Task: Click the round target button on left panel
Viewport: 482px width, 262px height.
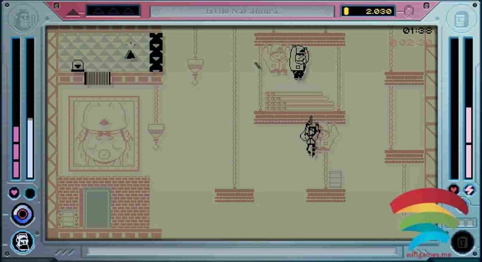Action: pyautogui.click(x=22, y=214)
